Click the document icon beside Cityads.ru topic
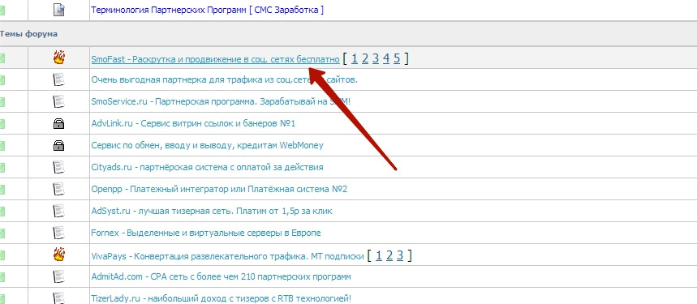The height and width of the screenshot is (304, 697). [58, 167]
